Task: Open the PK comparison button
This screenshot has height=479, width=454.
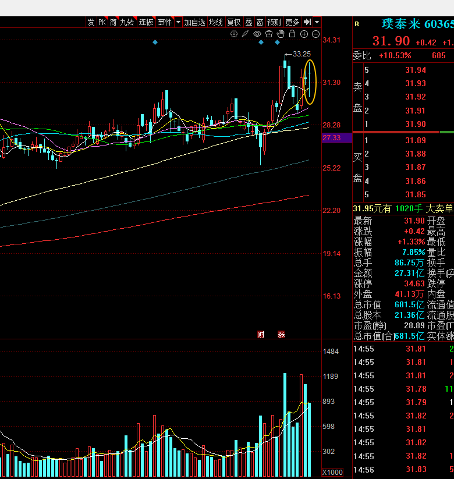Action: click(x=102, y=22)
